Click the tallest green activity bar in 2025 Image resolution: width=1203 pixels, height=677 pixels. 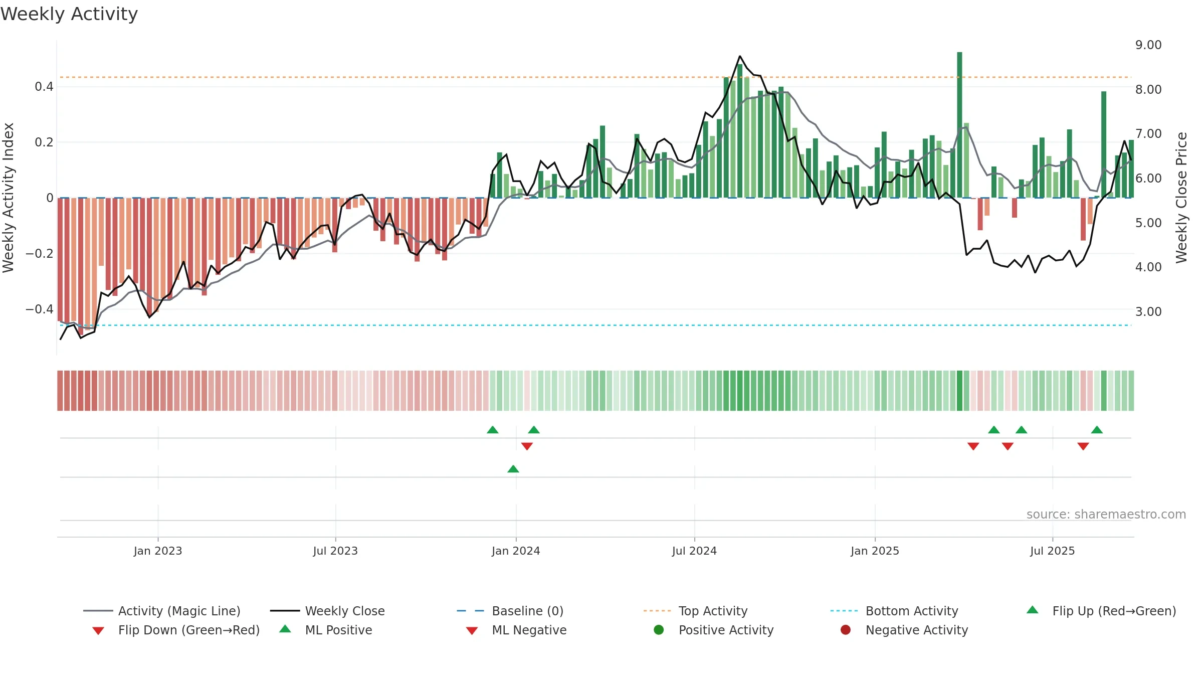coord(959,125)
